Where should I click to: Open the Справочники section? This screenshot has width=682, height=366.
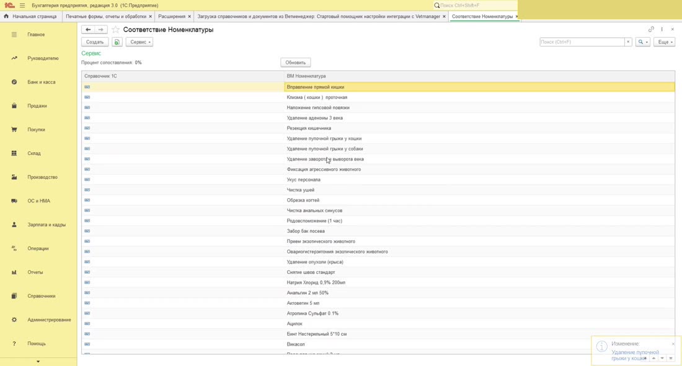click(x=42, y=296)
